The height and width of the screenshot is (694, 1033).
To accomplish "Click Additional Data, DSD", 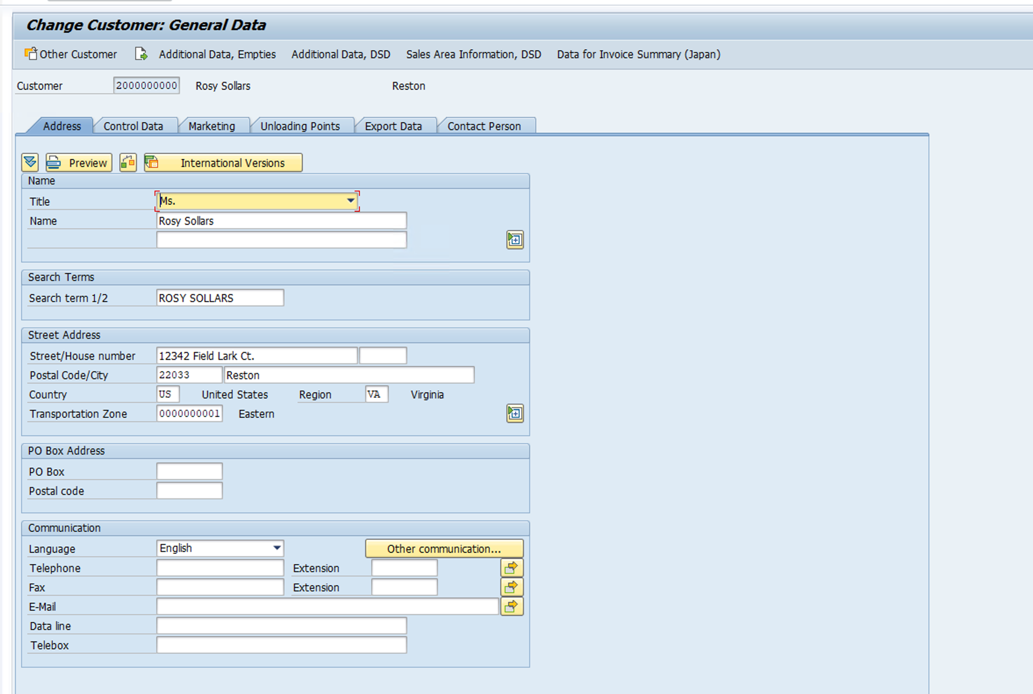I will click(x=341, y=54).
